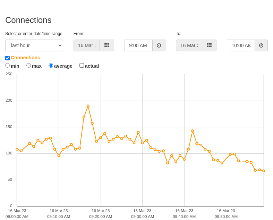
Task: Click the highest peak data point near 09:17
Action: (x=88, y=106)
